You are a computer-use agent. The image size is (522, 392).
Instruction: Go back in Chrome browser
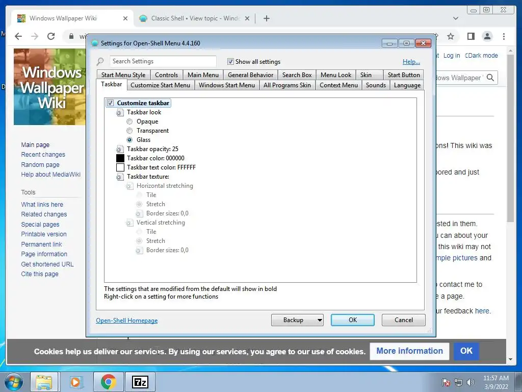pos(18,36)
